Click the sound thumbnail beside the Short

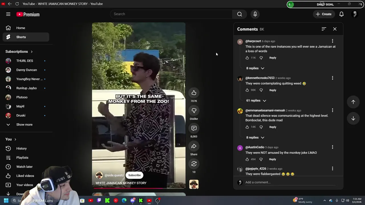click(x=194, y=184)
